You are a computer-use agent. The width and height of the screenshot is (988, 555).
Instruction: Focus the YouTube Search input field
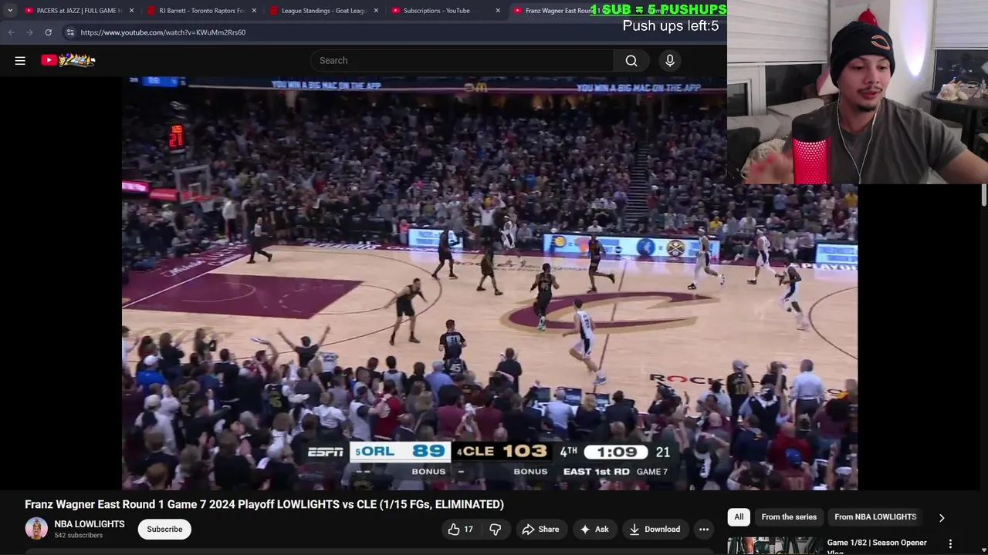coord(462,61)
